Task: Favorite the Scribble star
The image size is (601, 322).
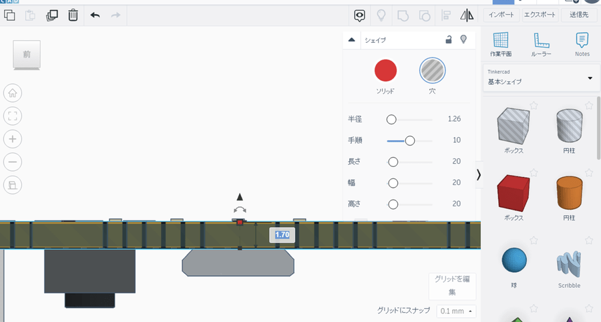Action: [589, 240]
